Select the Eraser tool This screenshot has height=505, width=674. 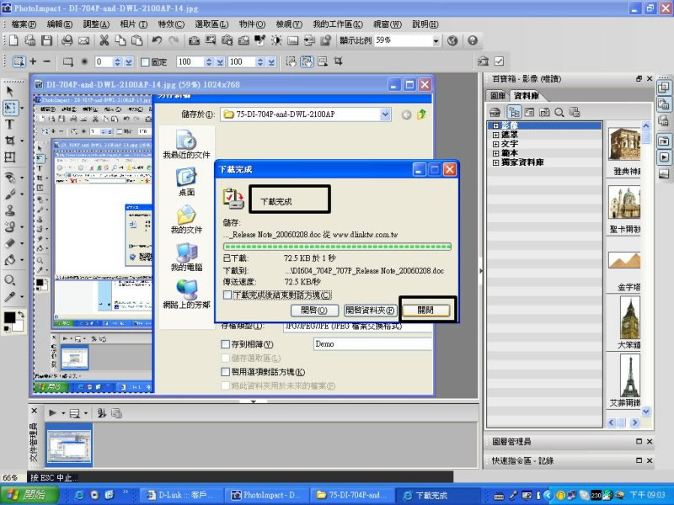pos(9,243)
